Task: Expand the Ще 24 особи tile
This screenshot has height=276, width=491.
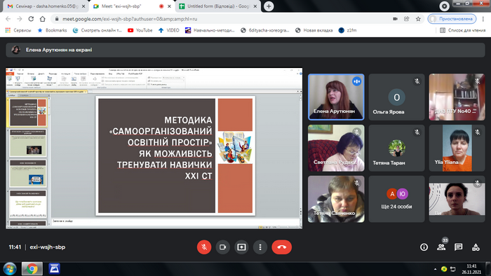Action: pyautogui.click(x=396, y=199)
